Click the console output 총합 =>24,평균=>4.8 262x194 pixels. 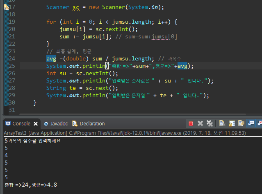tap(31, 185)
